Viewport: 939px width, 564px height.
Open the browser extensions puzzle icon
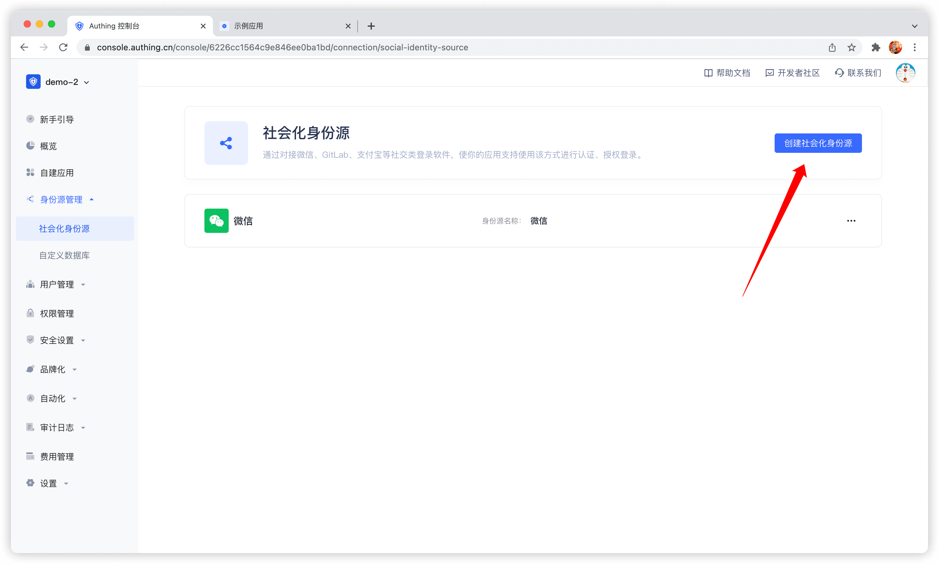(x=876, y=47)
